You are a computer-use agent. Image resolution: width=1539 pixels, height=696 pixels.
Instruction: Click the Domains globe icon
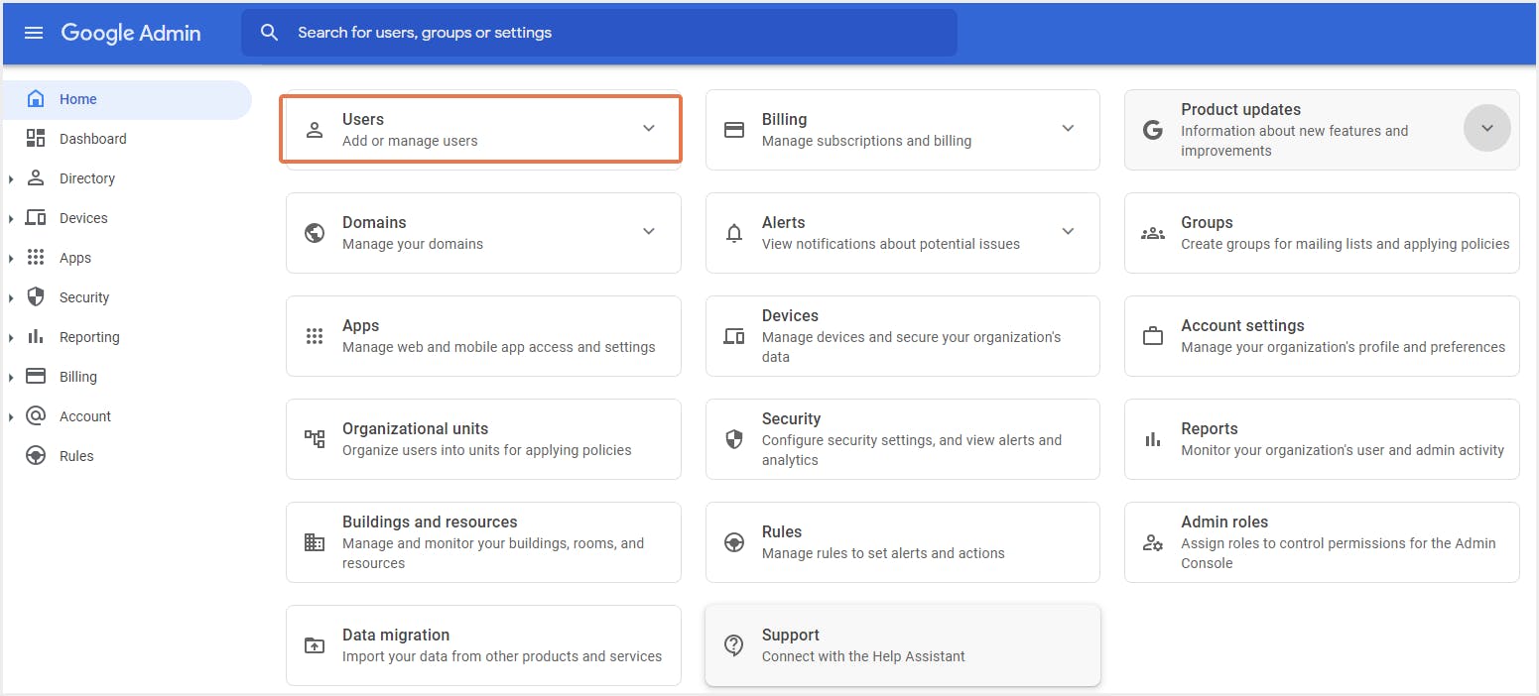(315, 232)
